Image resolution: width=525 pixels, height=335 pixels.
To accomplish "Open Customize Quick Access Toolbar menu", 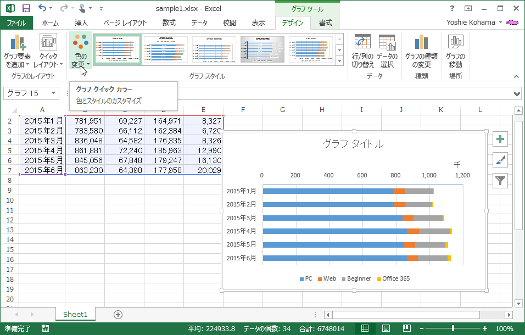I will click(101, 8).
